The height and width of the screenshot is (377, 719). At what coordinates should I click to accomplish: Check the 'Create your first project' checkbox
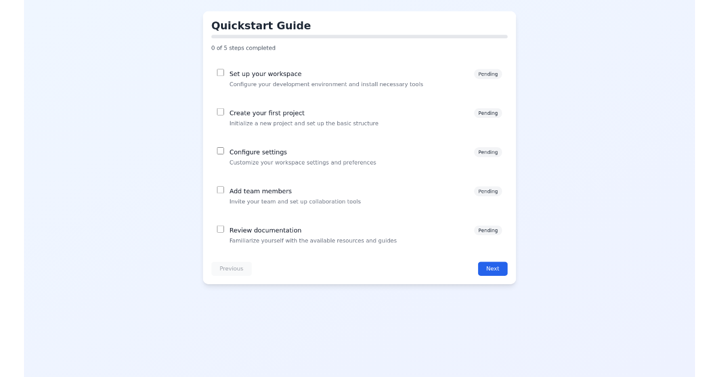pyautogui.click(x=220, y=111)
